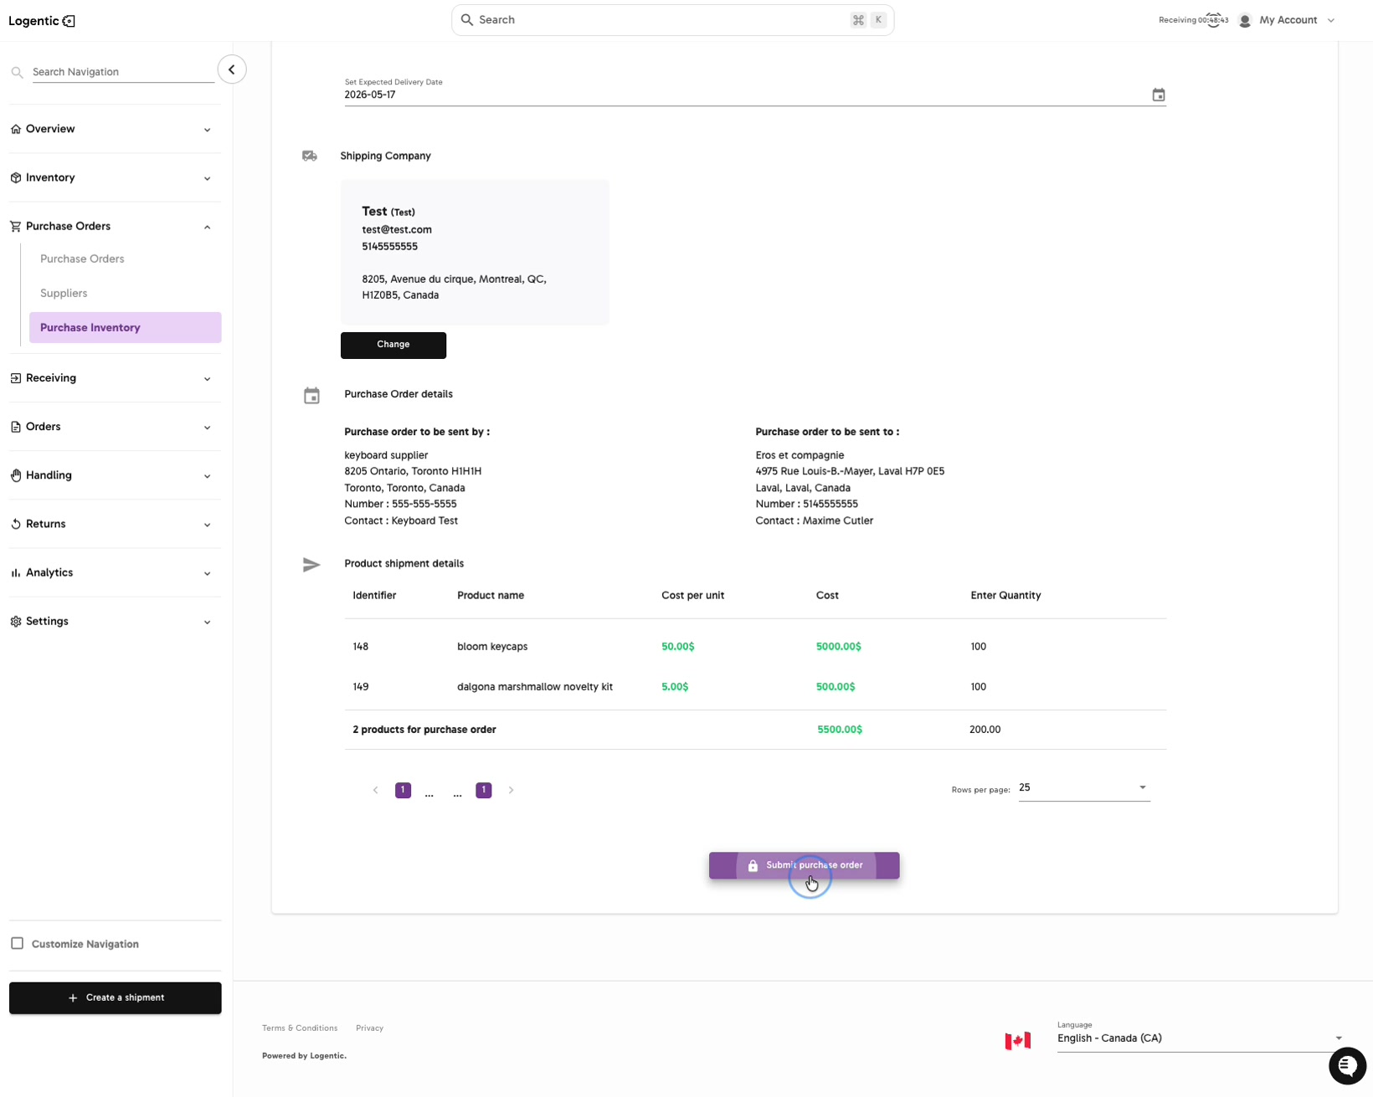Viewport: 1373px width, 1097px height.
Task: Click the test@test.com email text
Action: pos(397,229)
